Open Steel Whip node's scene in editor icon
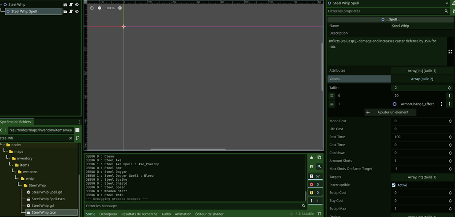This screenshot has height=217, width=455. [x=65, y=4]
